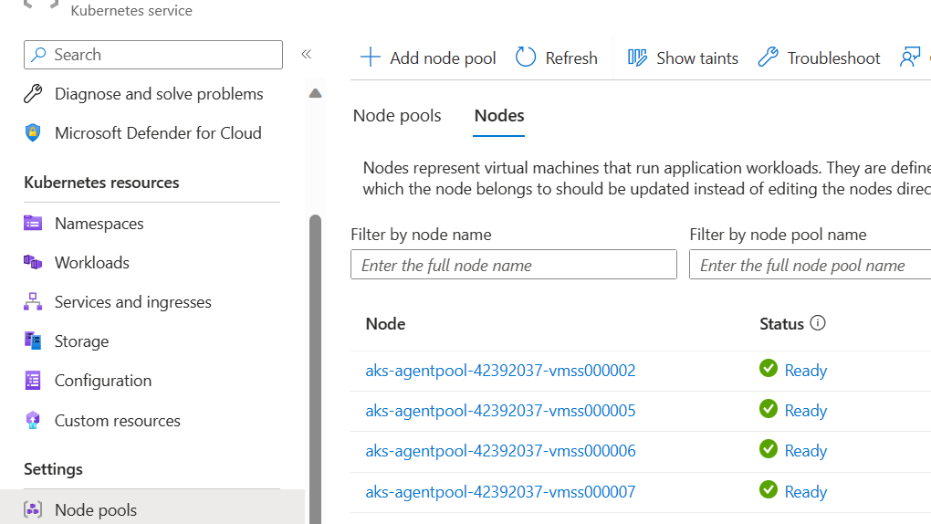
Task: Collapse the sidebar with double chevron
Action: click(307, 55)
